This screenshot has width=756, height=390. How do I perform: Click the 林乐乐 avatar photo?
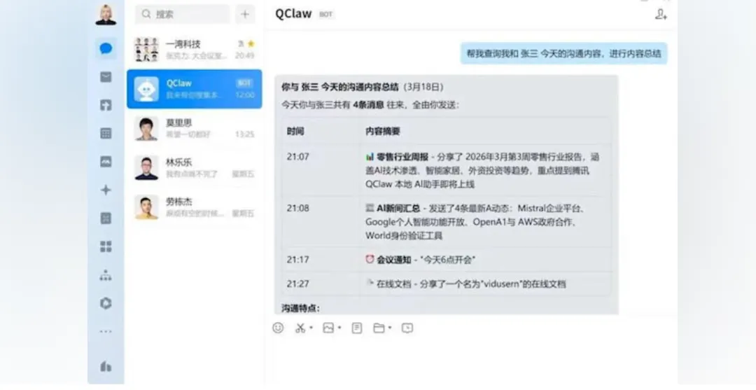coord(146,168)
